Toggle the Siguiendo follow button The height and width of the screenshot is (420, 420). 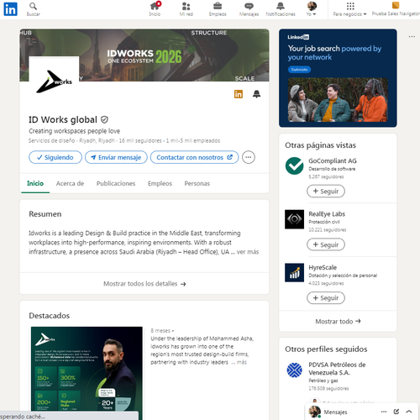click(x=55, y=157)
